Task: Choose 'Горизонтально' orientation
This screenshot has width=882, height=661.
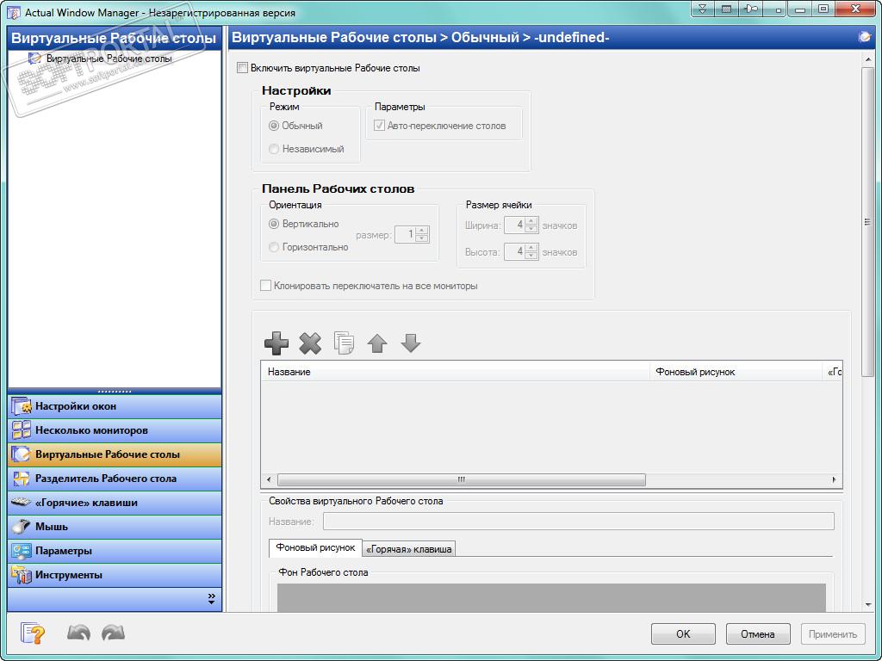Action: tap(274, 247)
